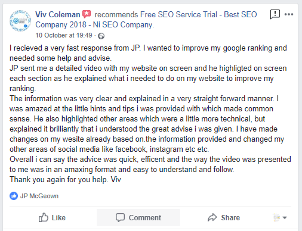Click the blue thumbs-up reaction icon
The width and height of the screenshot is (302, 231).
pos(14,196)
